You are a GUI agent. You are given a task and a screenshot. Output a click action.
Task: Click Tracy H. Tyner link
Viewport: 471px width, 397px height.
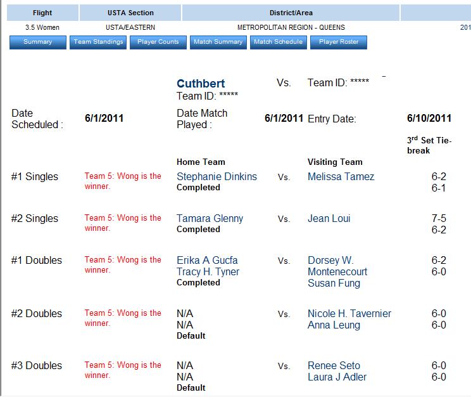(x=208, y=272)
